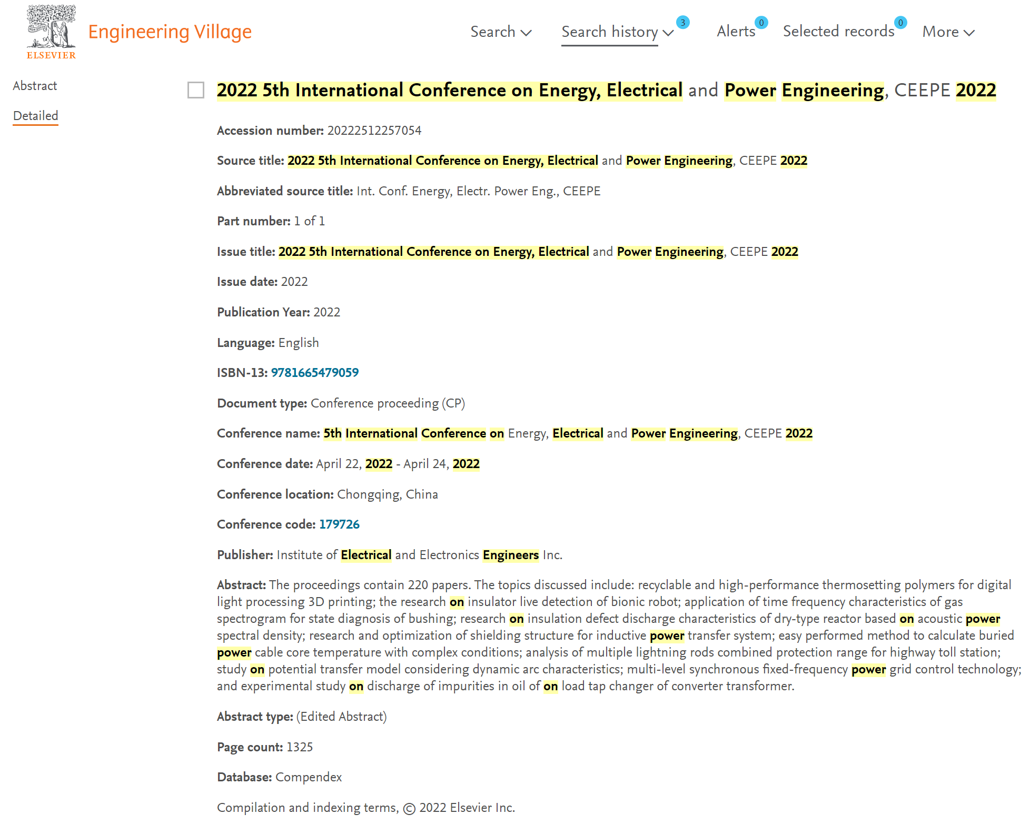Screen dimensions: 1030x824
Task: Click the Alerts count badge
Action: (761, 22)
